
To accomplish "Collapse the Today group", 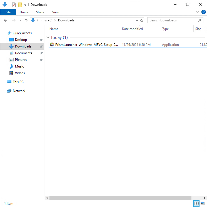I will pos(48,38).
